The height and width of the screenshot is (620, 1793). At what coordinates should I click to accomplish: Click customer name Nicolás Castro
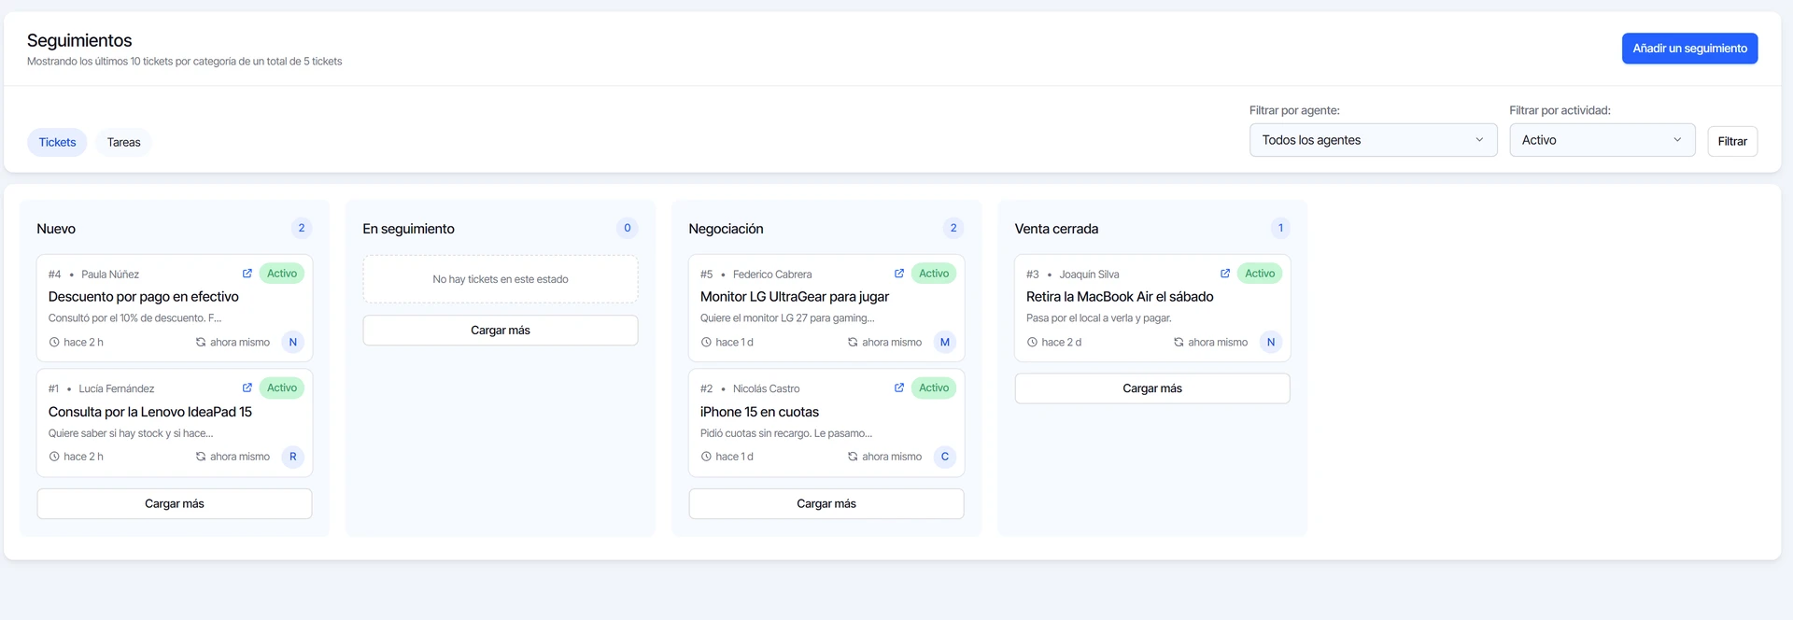(767, 388)
